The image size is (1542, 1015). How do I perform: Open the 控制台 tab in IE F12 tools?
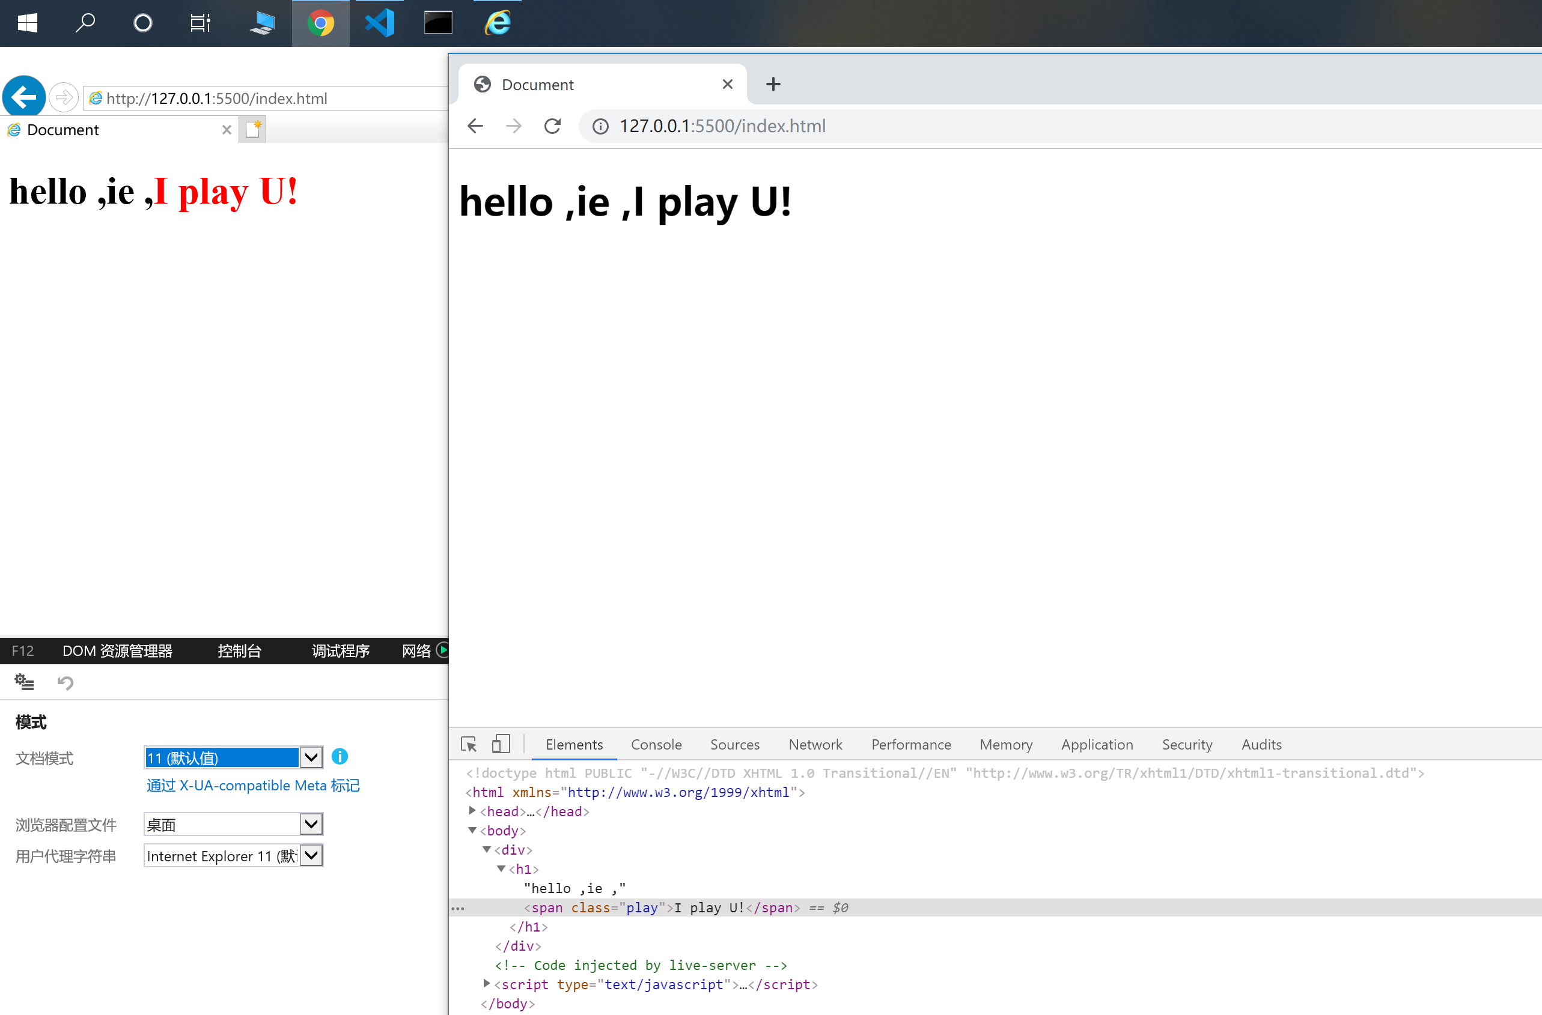239,650
